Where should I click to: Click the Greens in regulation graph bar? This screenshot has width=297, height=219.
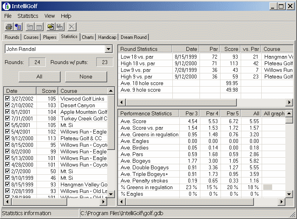(x=267, y=188)
